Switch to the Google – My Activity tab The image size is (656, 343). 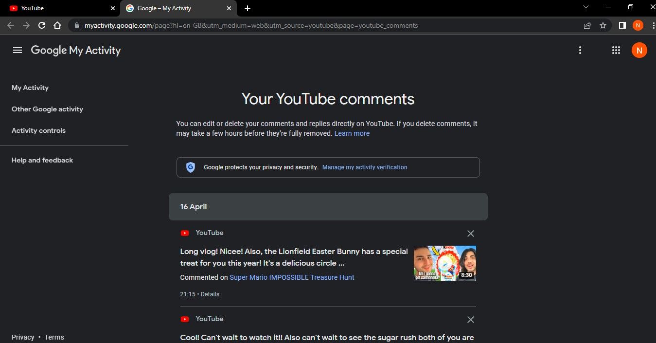coord(178,8)
